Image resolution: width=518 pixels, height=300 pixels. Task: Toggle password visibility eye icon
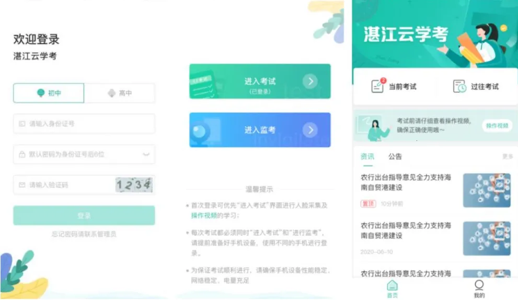(x=146, y=154)
